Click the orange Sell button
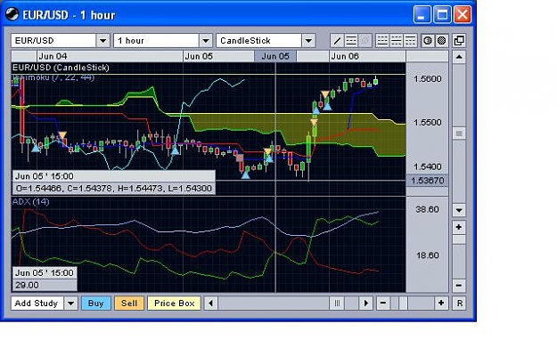Screen dimensions: 557x348 (129, 303)
